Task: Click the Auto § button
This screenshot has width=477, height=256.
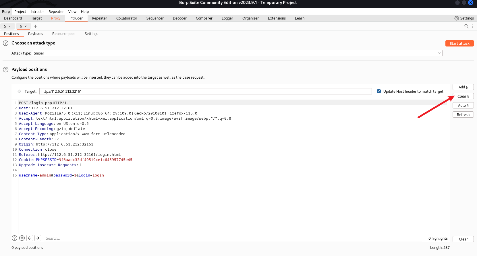Action: pos(463,105)
